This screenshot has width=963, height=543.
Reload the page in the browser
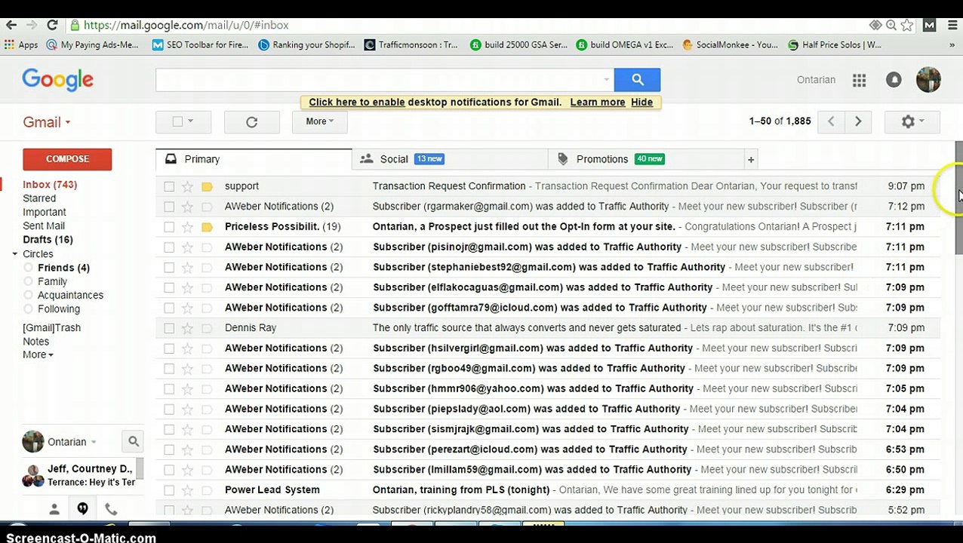point(52,25)
